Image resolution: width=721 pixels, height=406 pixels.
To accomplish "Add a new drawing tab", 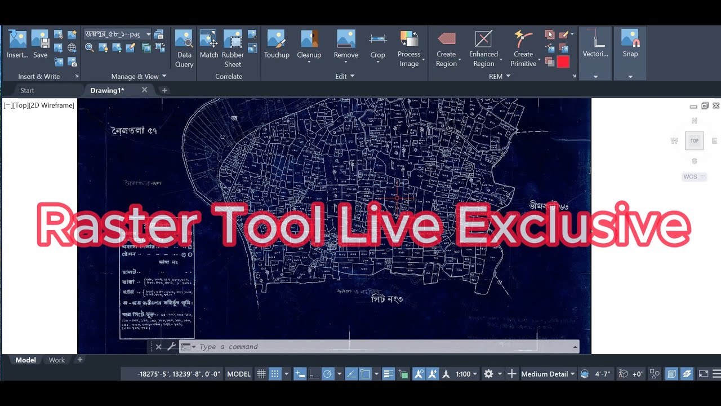I will tap(164, 90).
